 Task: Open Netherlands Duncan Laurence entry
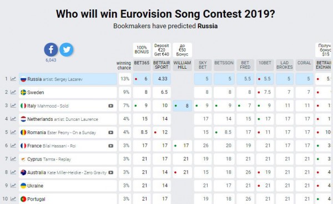tap(68, 119)
